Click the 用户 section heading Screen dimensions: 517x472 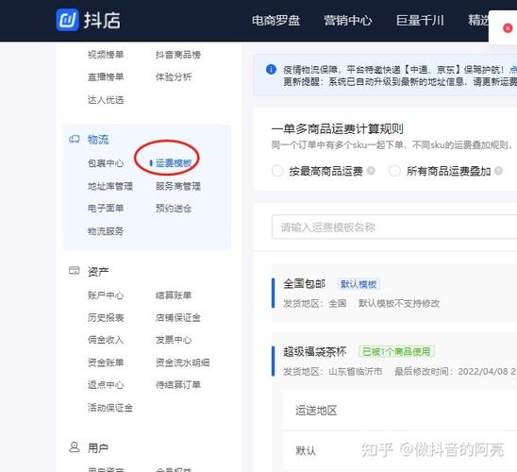point(98,447)
